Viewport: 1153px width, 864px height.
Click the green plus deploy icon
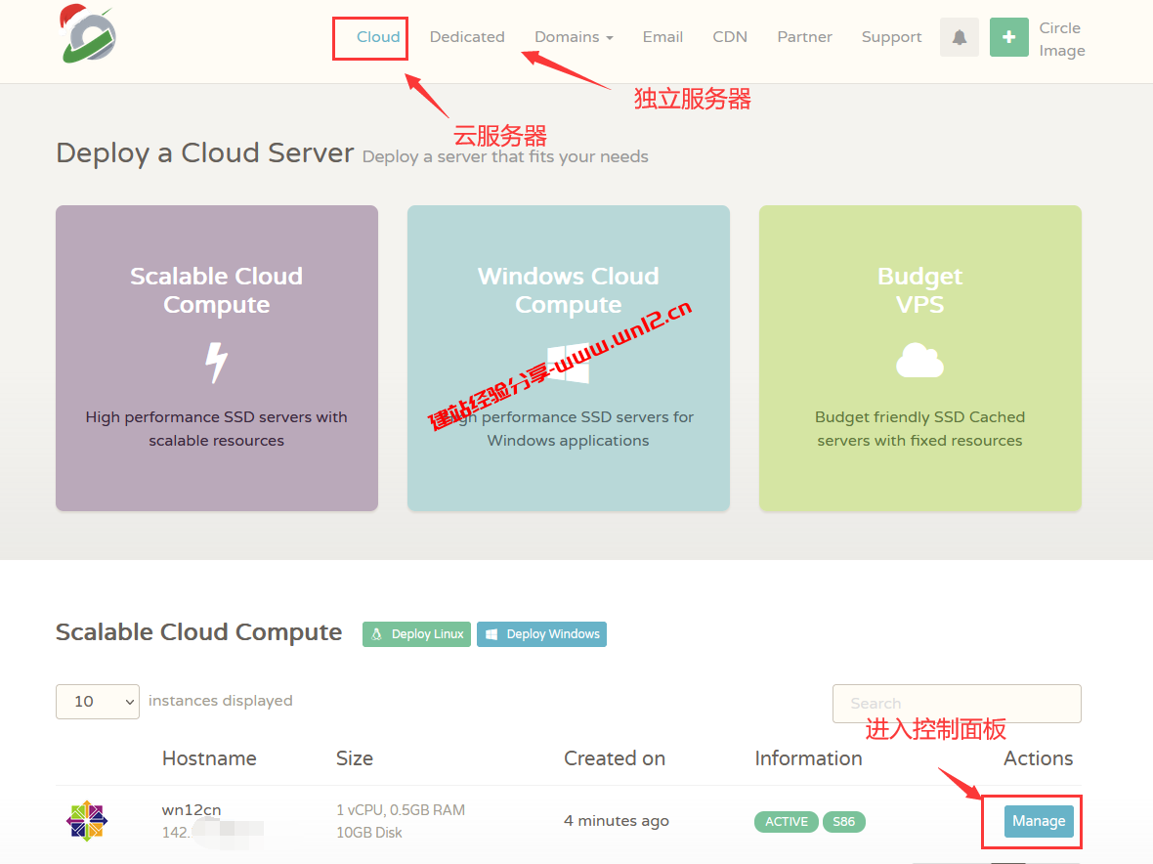[1009, 36]
